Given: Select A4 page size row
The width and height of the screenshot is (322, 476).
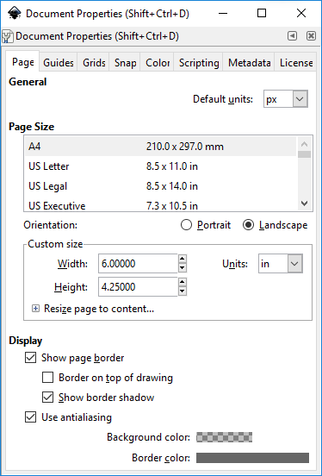Looking at the screenshot, I should click(160, 147).
